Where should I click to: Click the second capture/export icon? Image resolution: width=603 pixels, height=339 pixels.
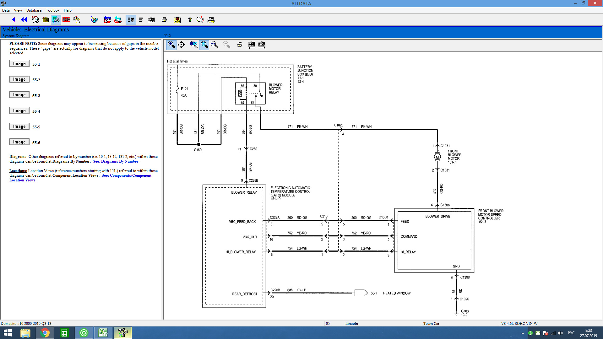coord(261,45)
